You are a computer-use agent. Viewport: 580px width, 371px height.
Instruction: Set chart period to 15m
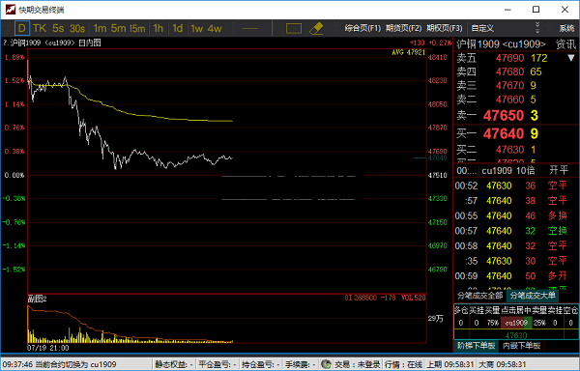(x=137, y=28)
